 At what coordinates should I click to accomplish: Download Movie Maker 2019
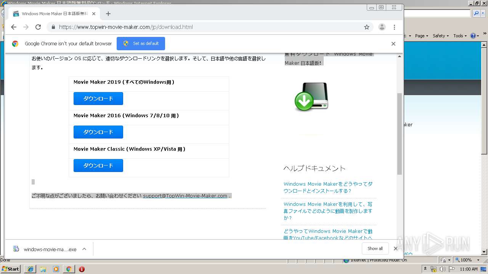[x=98, y=99]
